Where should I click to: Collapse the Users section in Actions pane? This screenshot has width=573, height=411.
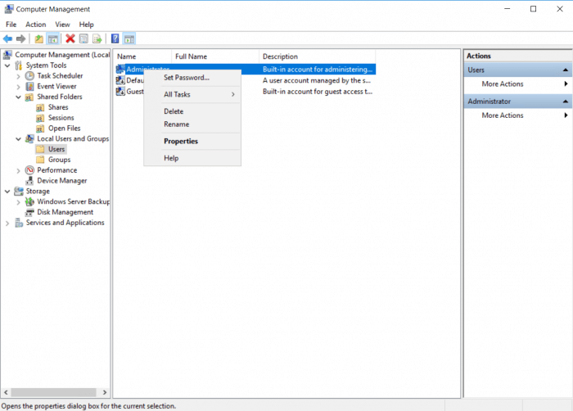click(x=565, y=70)
